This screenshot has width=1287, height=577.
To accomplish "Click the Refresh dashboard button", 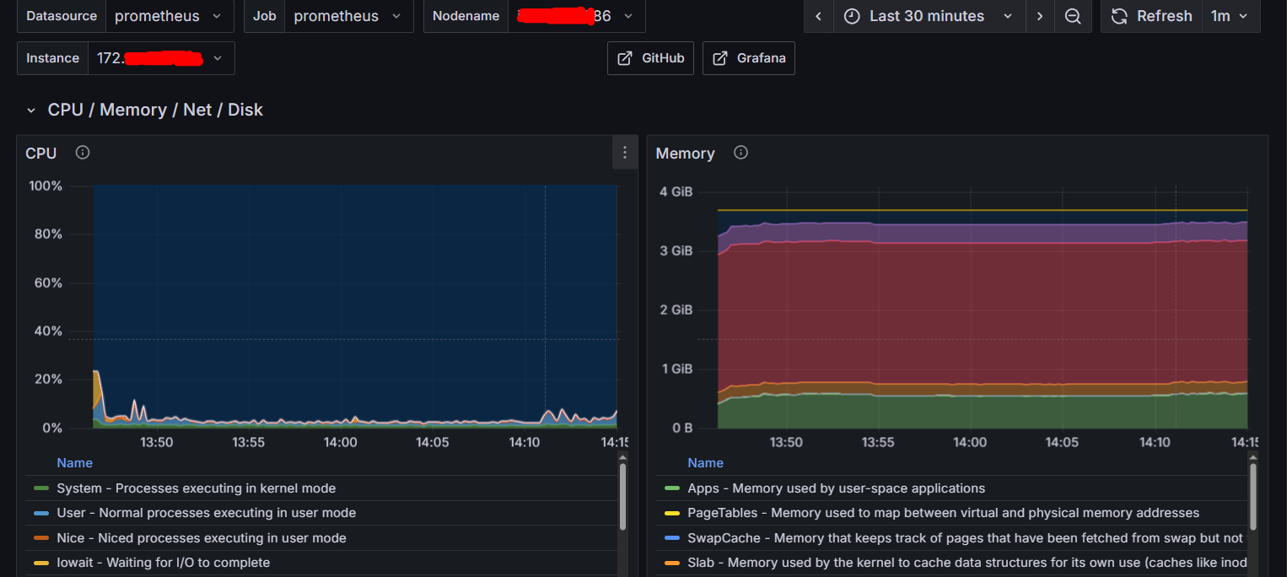I will pos(1151,16).
